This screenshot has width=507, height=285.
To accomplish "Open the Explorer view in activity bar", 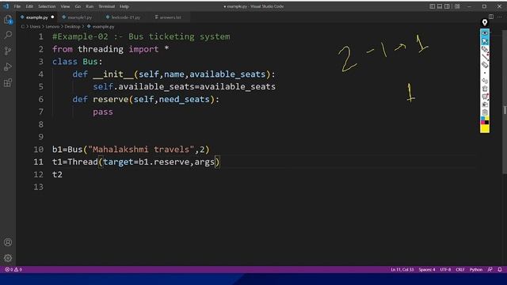I will pos(8,20).
